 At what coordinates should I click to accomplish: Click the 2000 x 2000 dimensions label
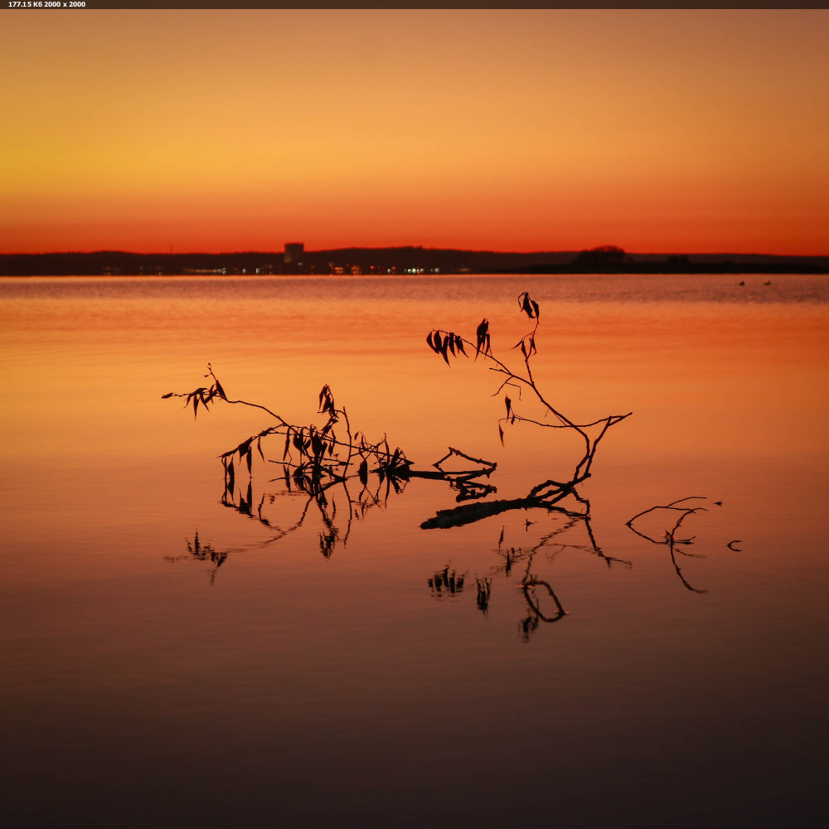tap(65, 4)
